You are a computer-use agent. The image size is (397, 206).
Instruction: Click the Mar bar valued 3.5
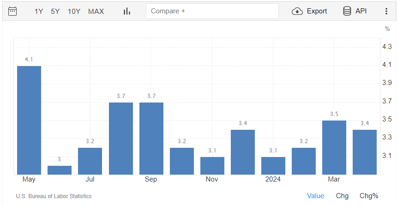pos(334,147)
